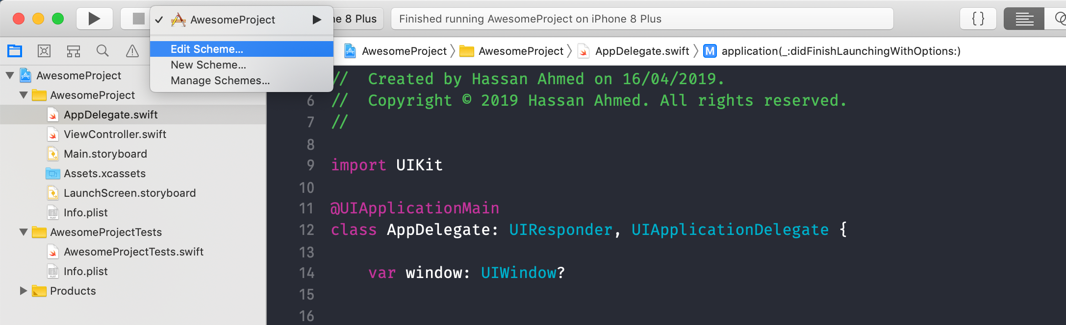This screenshot has width=1066, height=325.
Task: Open the Find navigator magnifying glass
Action: click(x=102, y=50)
